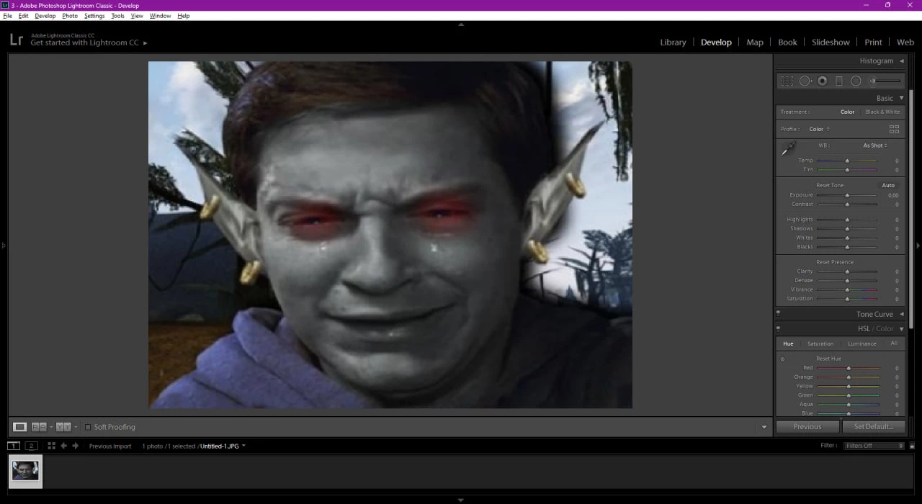Select the Graduated Filter tool
The image size is (922, 504).
838,81
